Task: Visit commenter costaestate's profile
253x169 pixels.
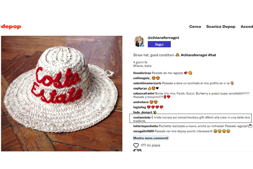Action: point(145,117)
